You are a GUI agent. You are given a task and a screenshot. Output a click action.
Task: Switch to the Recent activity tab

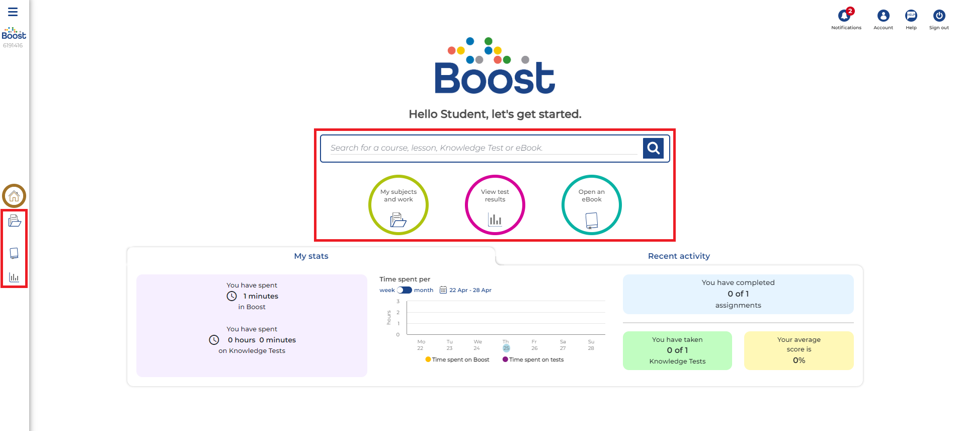point(679,256)
